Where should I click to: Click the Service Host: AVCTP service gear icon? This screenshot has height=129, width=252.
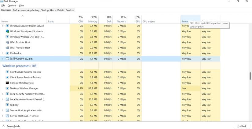pos(7,116)
